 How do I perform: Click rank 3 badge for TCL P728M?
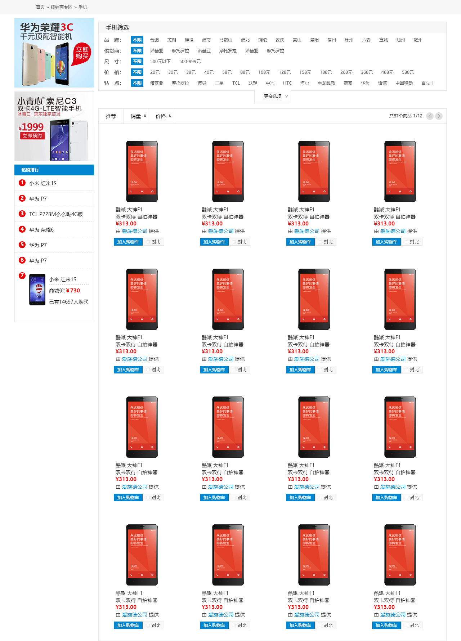[22, 214]
